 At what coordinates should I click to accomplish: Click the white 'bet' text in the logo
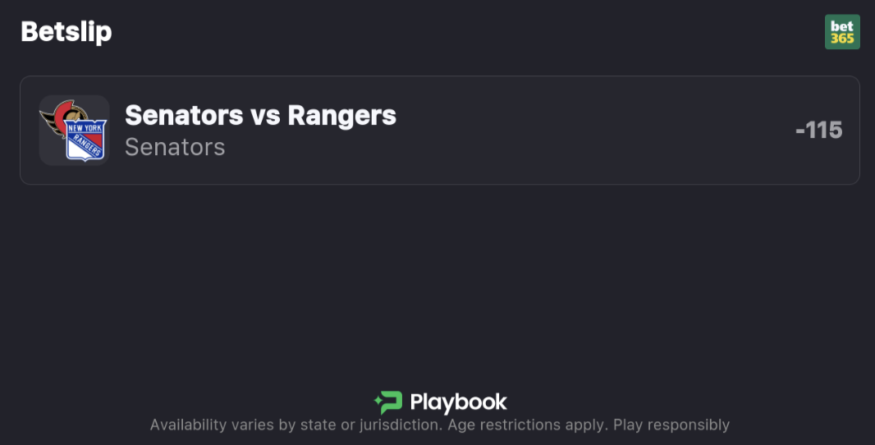click(842, 26)
